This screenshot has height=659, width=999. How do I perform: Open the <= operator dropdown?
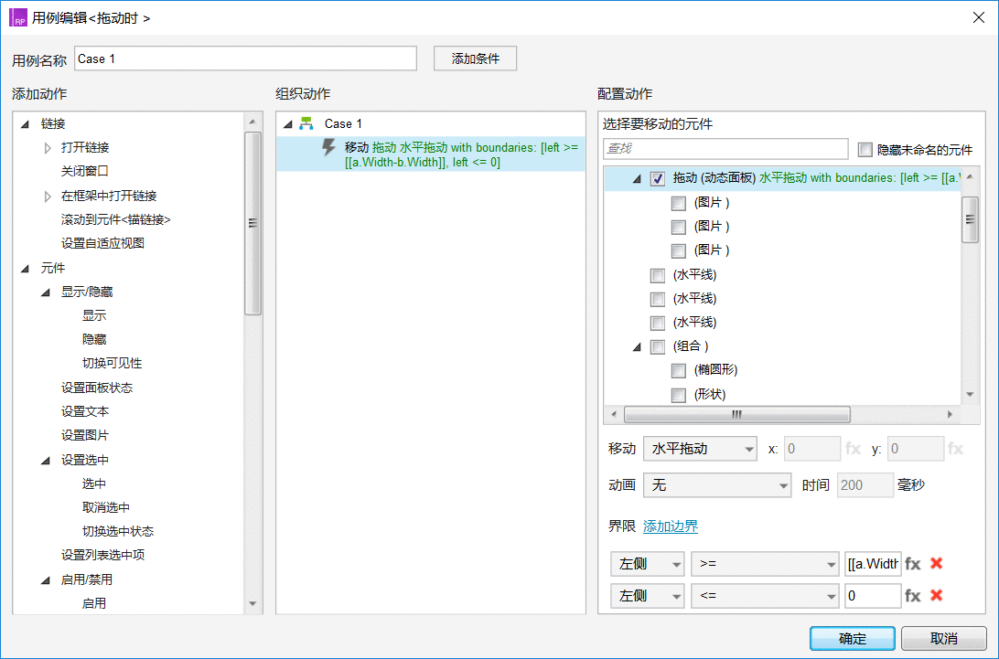coord(765,596)
